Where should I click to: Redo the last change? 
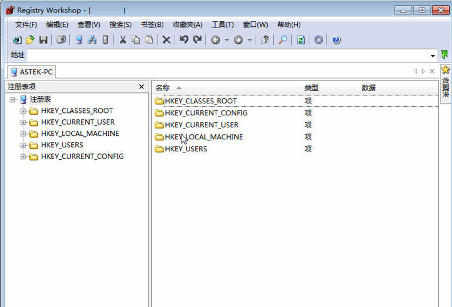(197, 39)
